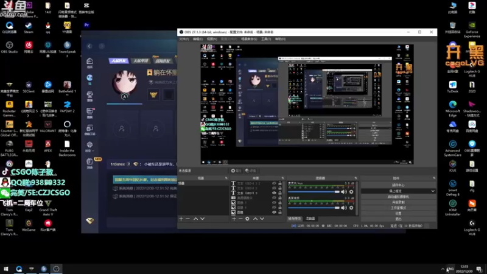
Task: Open the VALORANT desktop shortcut
Action: tap(48, 127)
